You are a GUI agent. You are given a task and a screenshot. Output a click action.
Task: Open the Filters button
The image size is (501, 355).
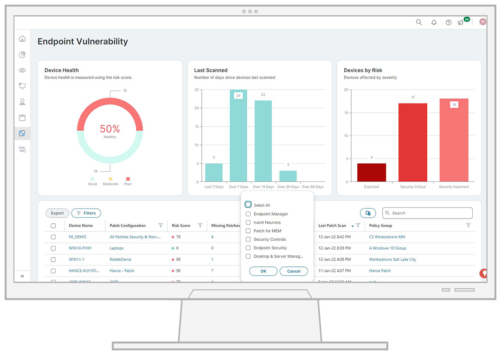(86, 213)
